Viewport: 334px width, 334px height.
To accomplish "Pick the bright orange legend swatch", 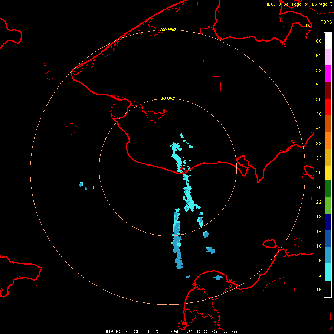I will (x=328, y=140).
